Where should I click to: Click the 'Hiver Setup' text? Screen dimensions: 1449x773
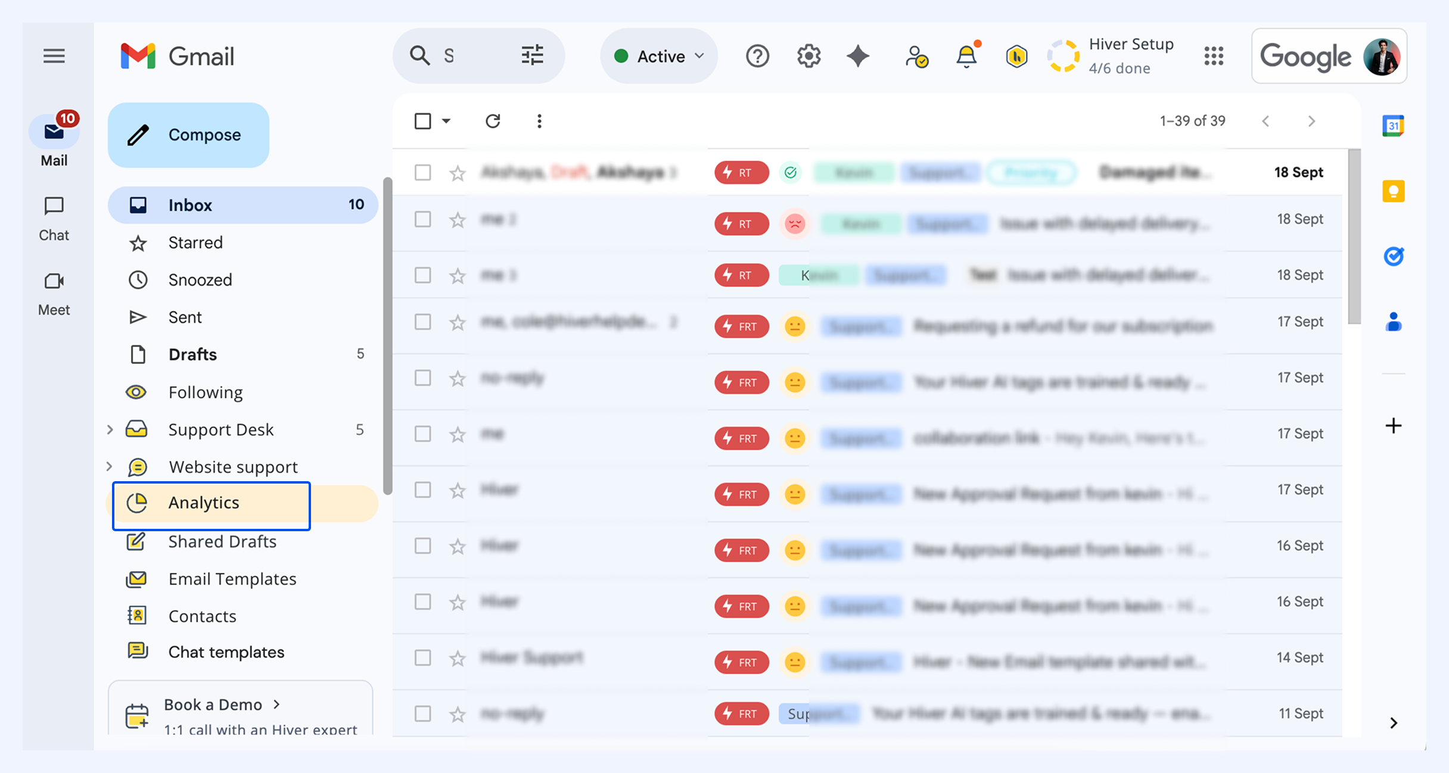[1131, 44]
